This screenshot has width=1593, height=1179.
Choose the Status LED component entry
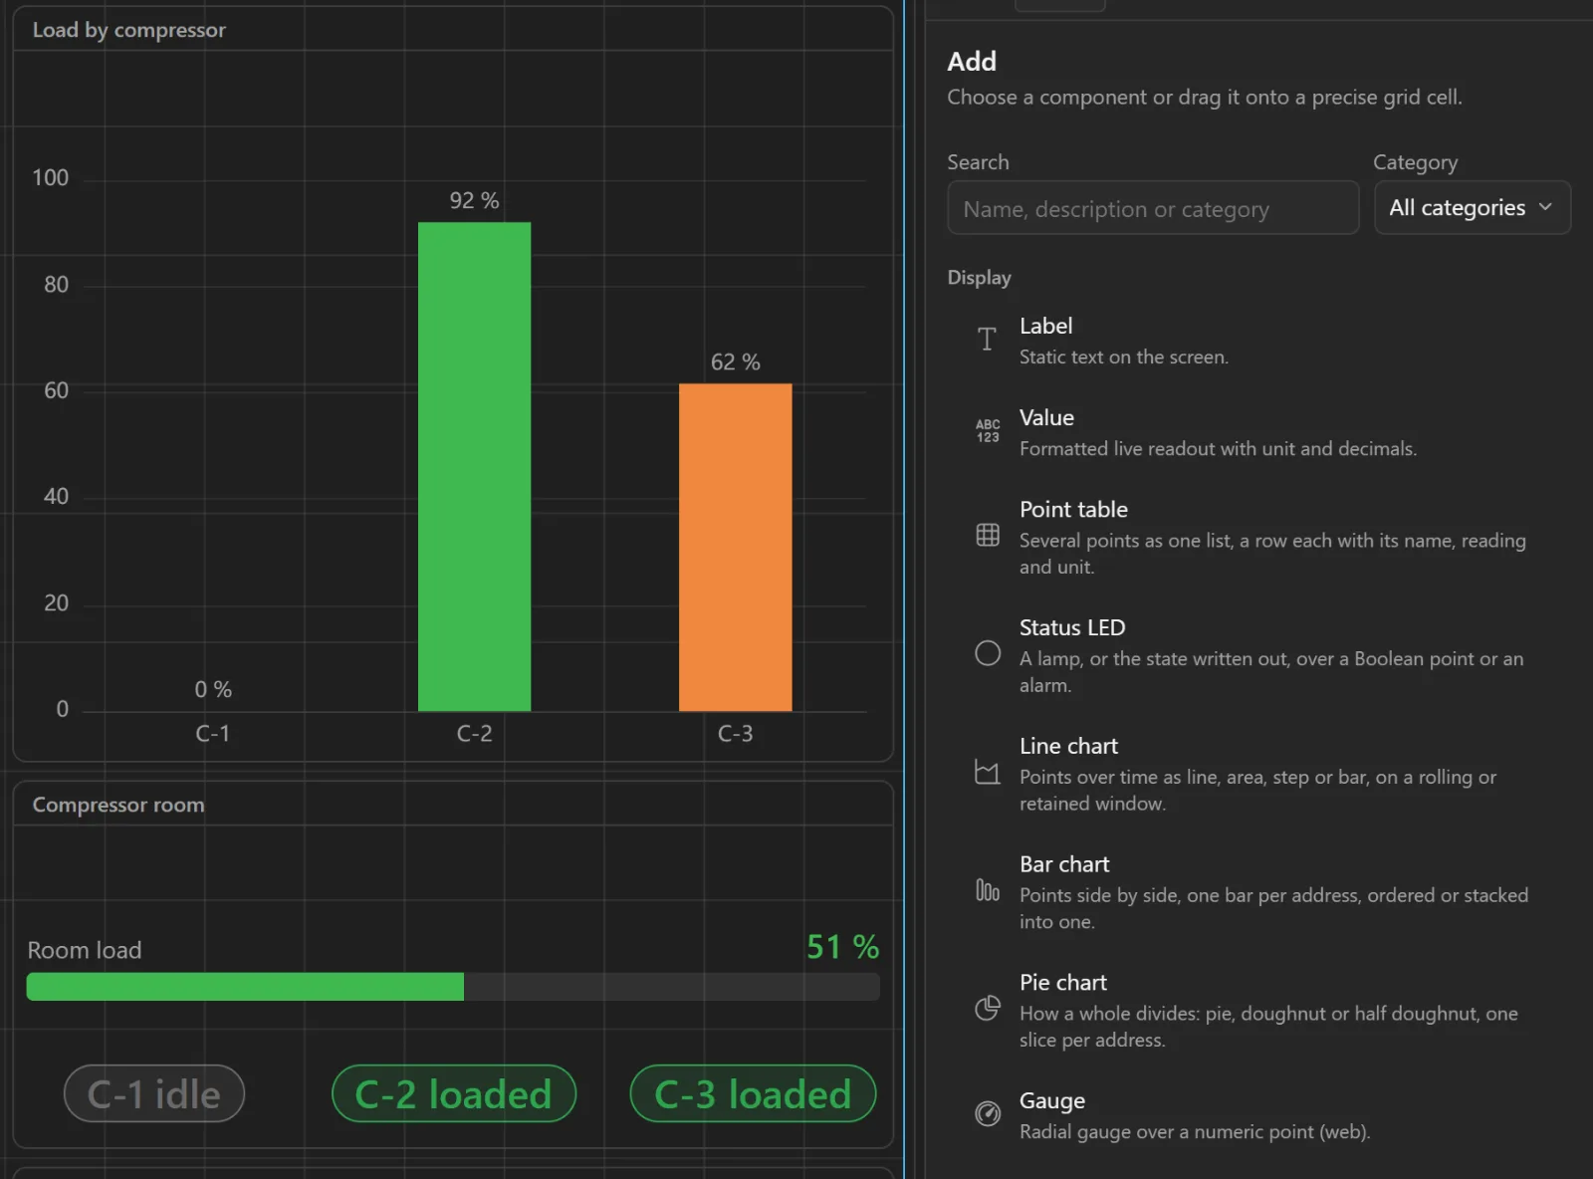[1258, 655]
